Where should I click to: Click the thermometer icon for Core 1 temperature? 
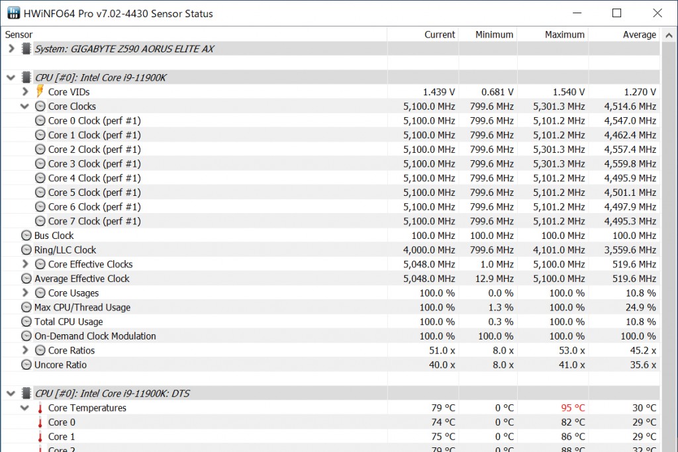coord(40,436)
